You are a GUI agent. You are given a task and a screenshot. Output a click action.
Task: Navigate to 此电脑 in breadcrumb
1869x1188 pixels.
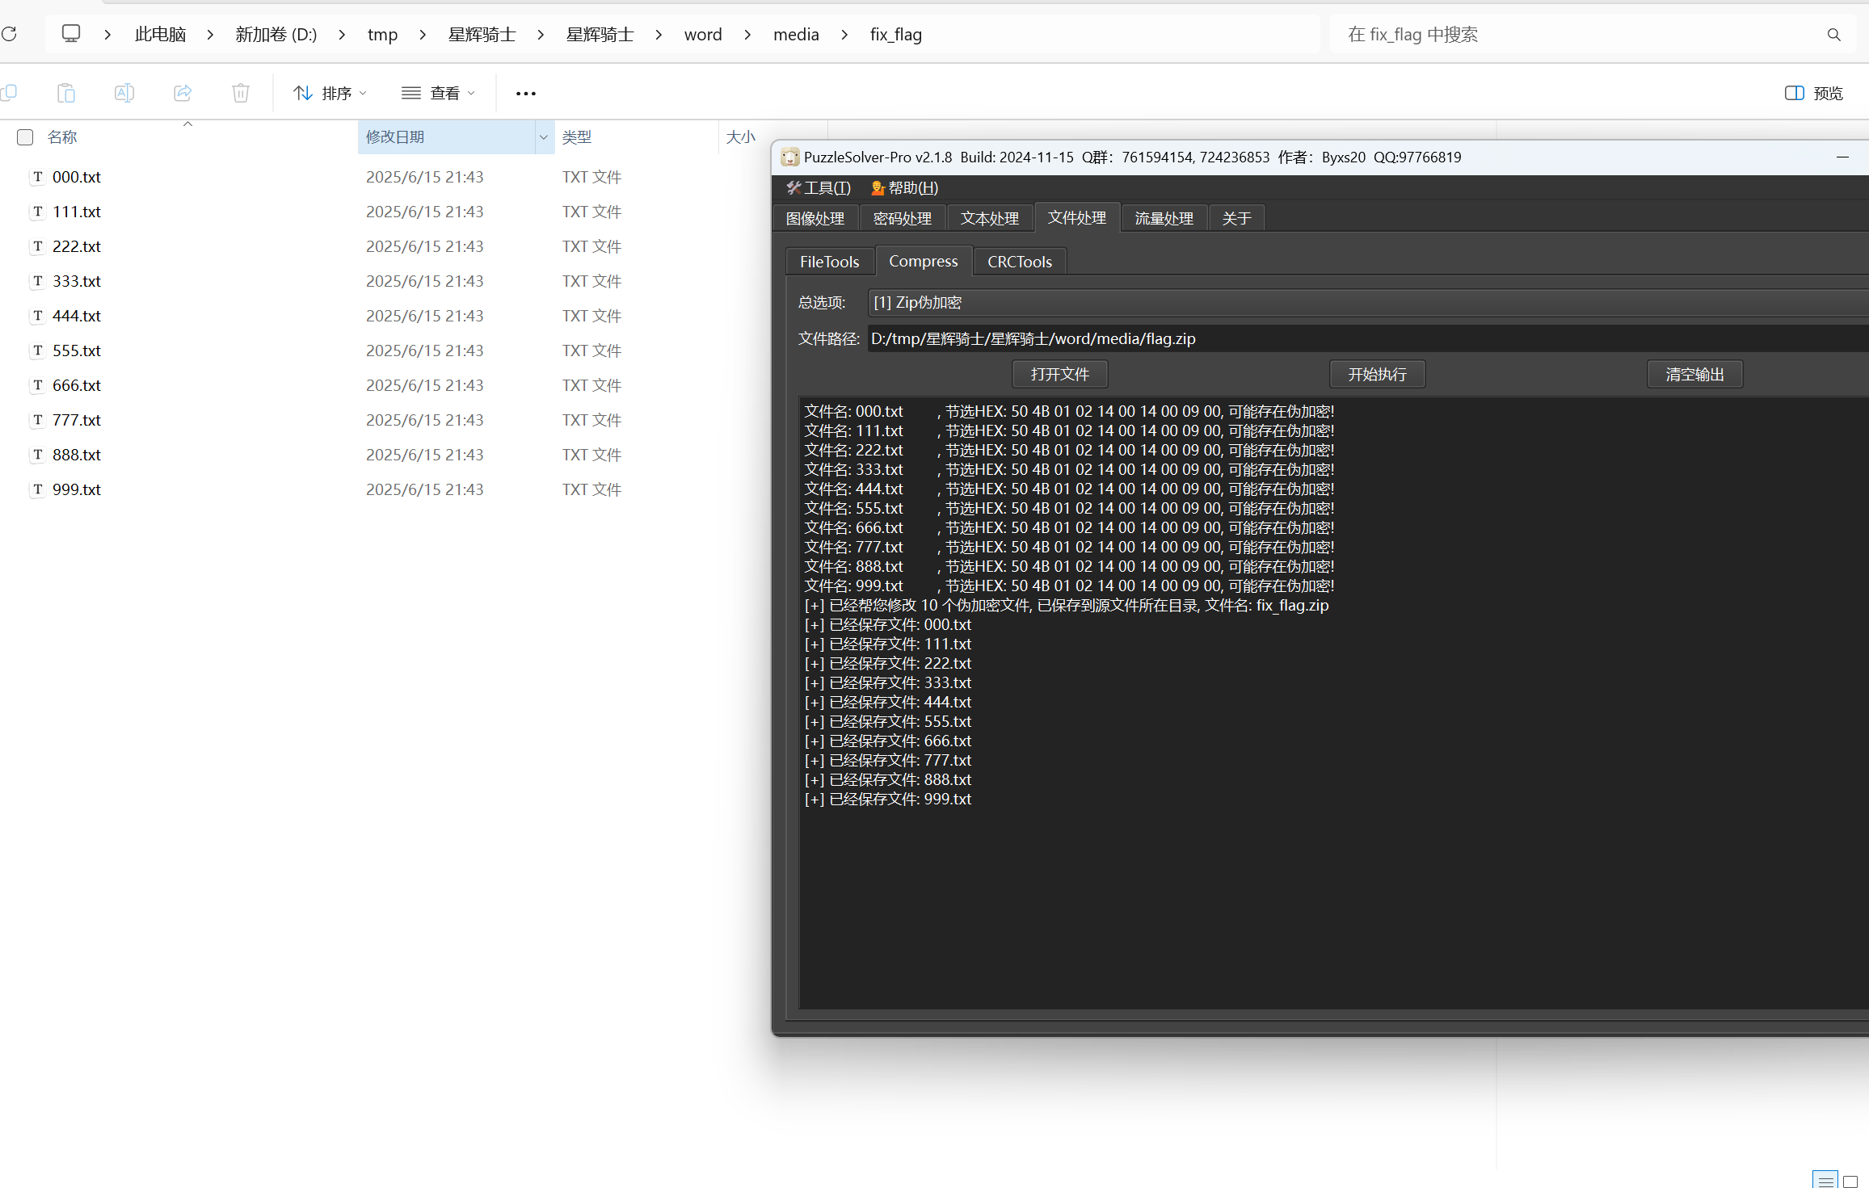tap(160, 35)
